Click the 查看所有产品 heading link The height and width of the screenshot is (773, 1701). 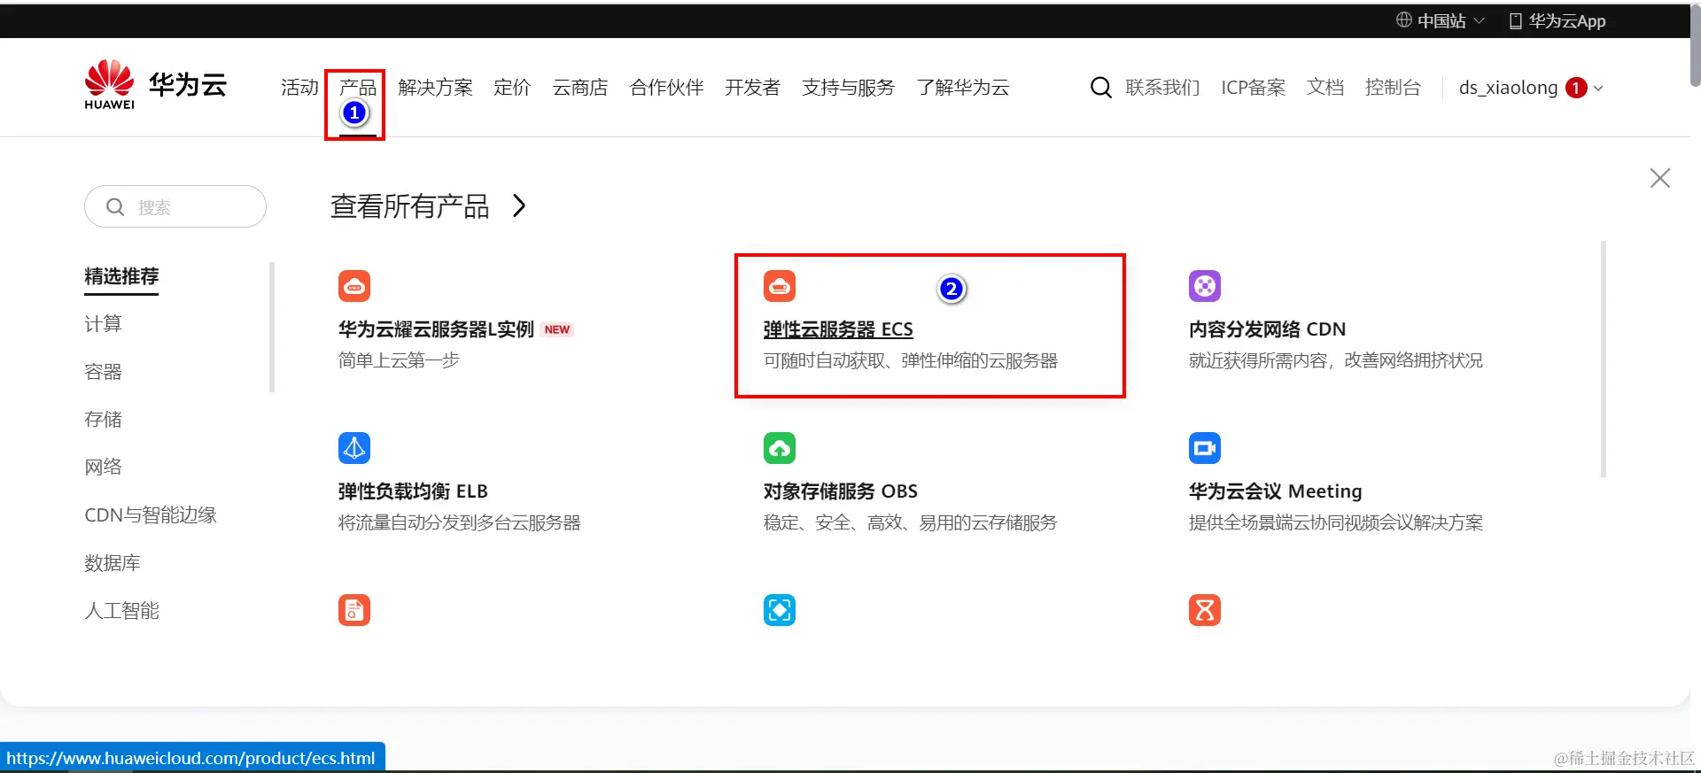click(x=409, y=206)
